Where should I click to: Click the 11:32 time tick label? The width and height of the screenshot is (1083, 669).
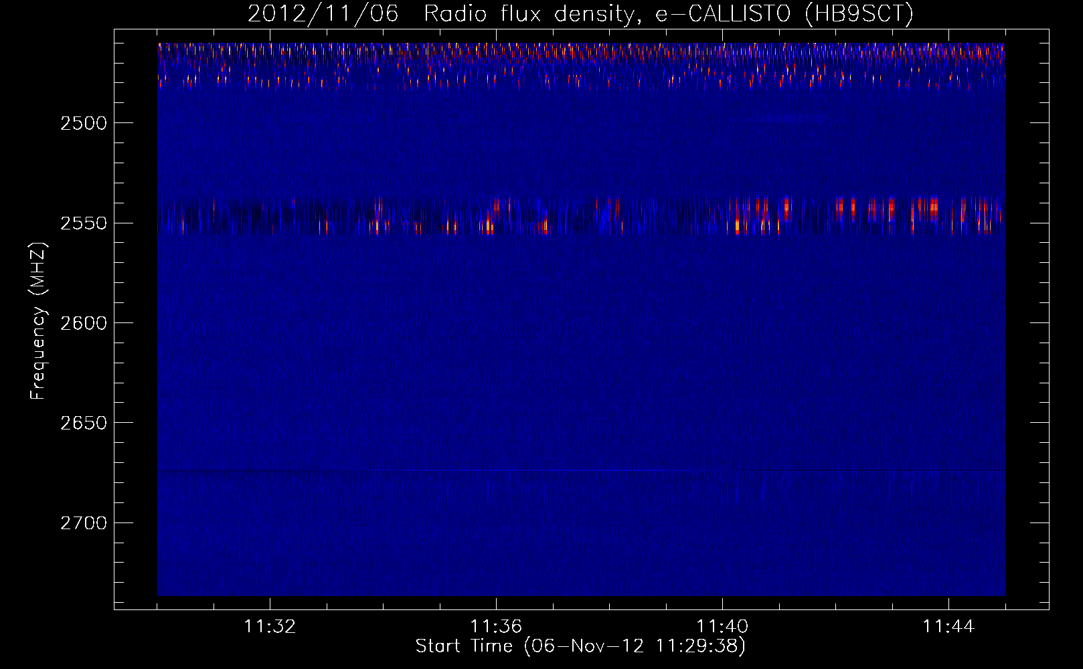270,627
